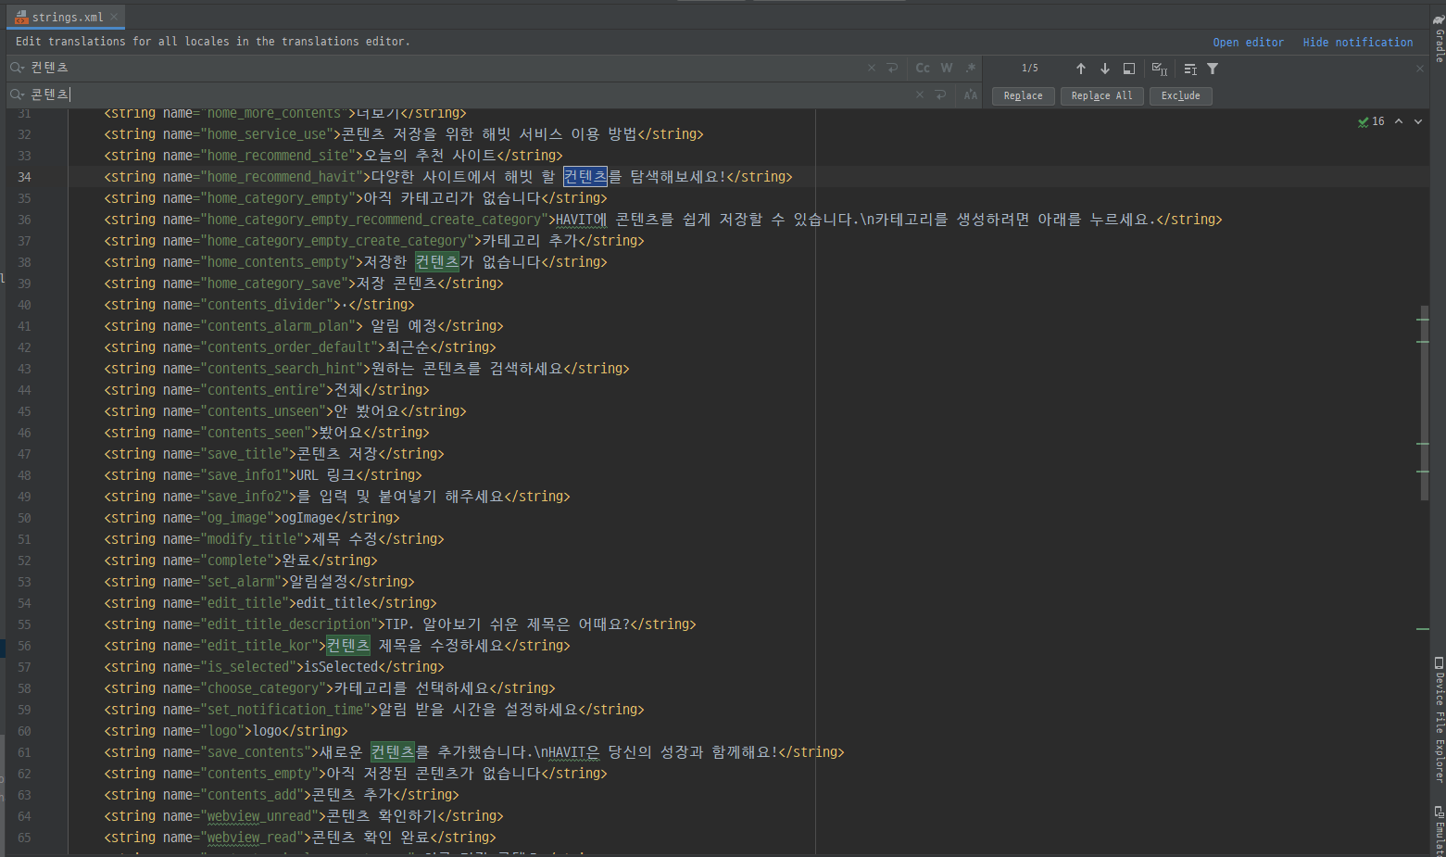Open replace field history dropdown
This screenshot has height=857, width=1446.
pos(19,95)
